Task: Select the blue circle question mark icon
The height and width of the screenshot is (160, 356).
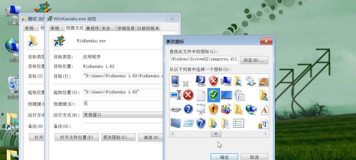Action: coord(188,109)
